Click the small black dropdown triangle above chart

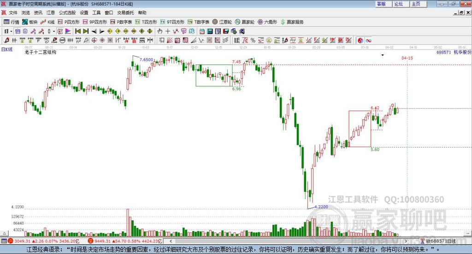(383, 55)
